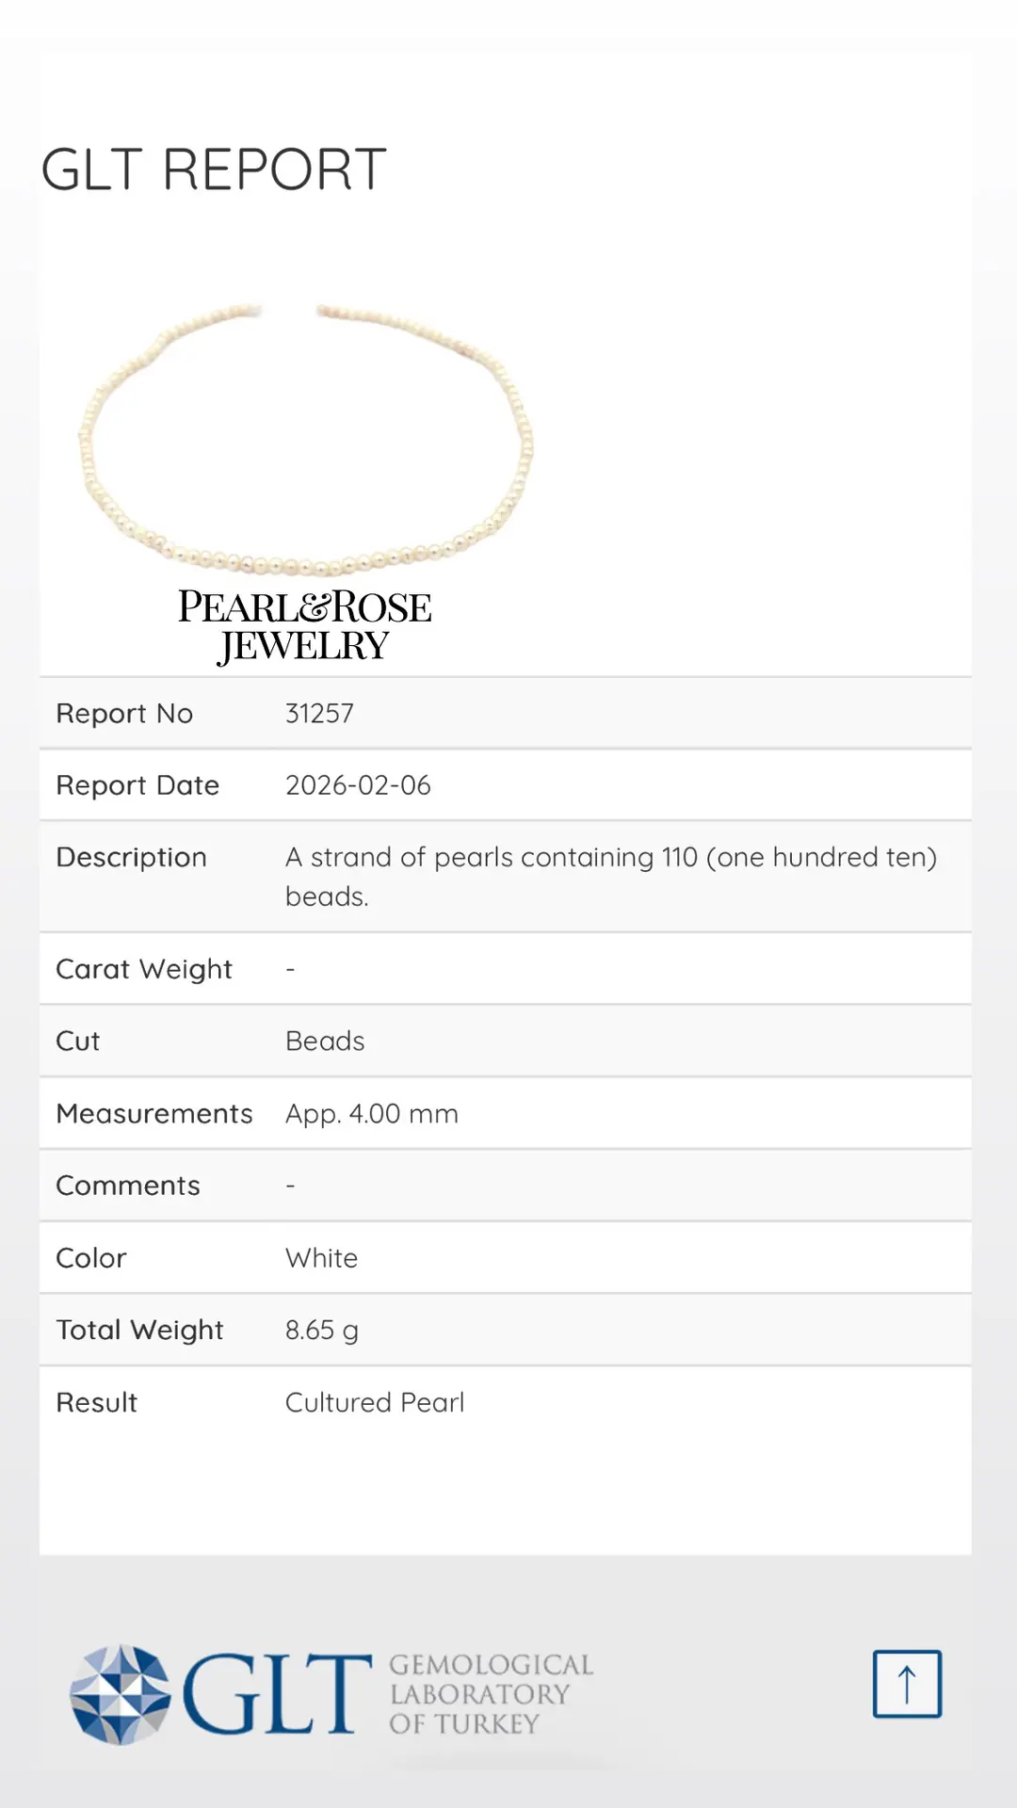Click the Pearl&Rose Jewelry logo text

pyautogui.click(x=304, y=626)
